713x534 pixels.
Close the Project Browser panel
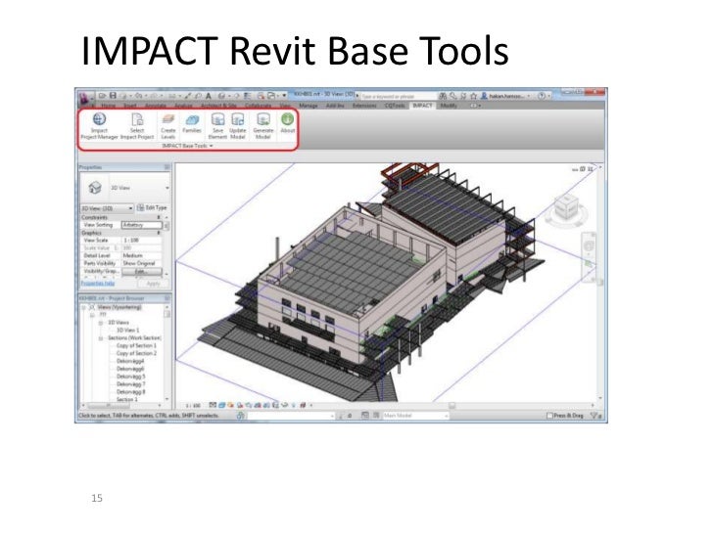(x=166, y=298)
